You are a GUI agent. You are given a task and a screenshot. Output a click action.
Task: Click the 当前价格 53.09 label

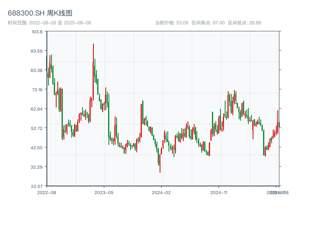pos(171,23)
